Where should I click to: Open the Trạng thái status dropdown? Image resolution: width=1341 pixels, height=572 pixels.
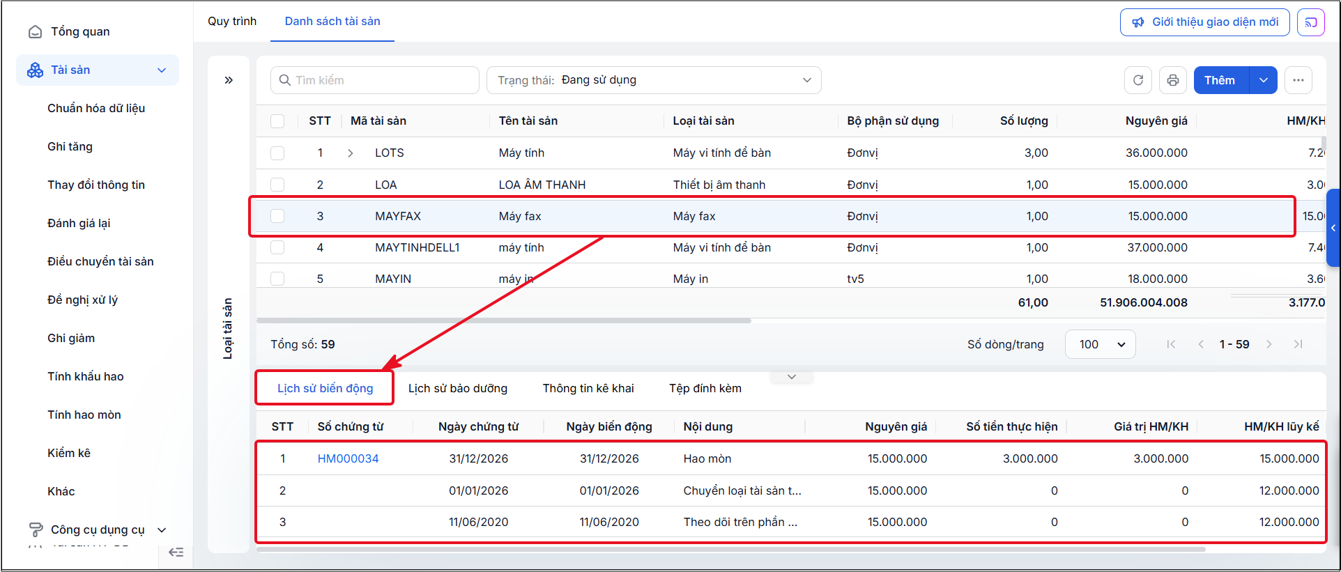tap(654, 80)
